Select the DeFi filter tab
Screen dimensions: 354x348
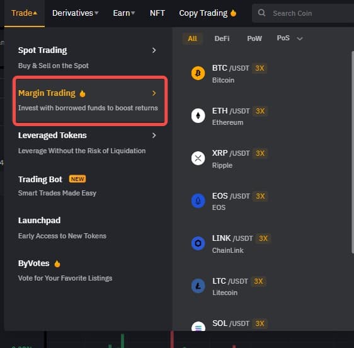[x=222, y=38]
